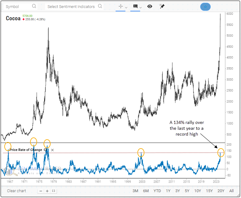Click the Clear chart button
Image resolution: width=241 pixels, height=198 pixels.
coord(17,191)
